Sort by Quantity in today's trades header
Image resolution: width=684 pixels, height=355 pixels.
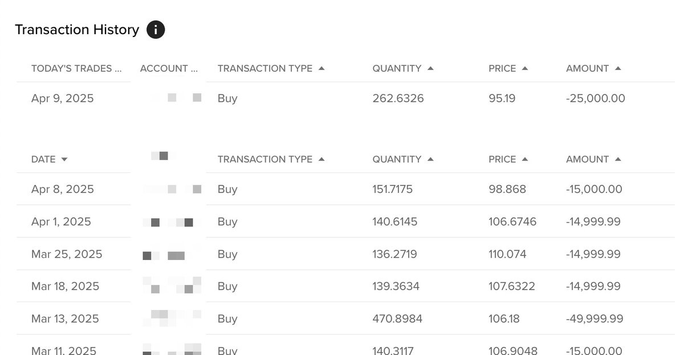coord(403,68)
